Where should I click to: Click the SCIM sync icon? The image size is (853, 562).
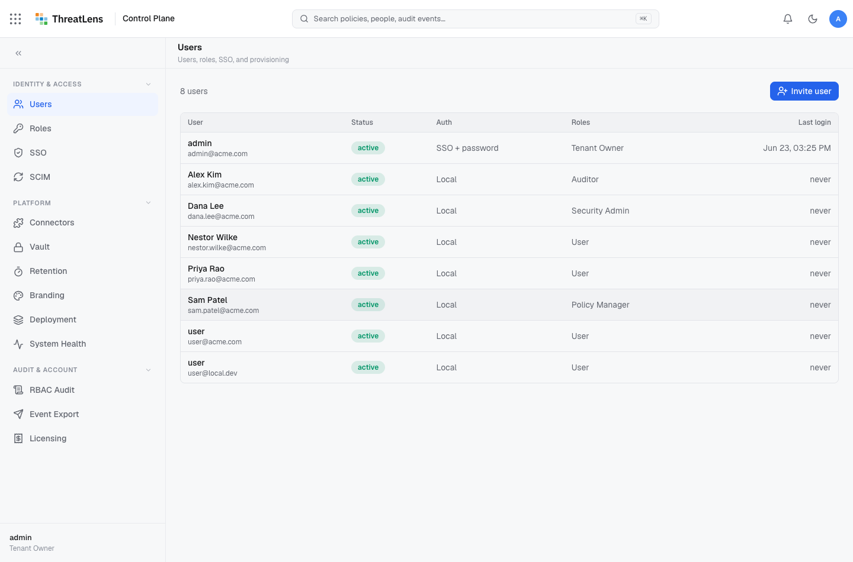click(18, 177)
